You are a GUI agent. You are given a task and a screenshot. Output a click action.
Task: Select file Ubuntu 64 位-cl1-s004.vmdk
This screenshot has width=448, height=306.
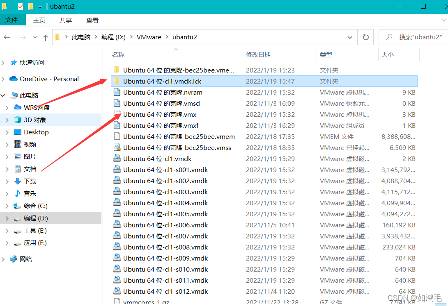(166, 203)
